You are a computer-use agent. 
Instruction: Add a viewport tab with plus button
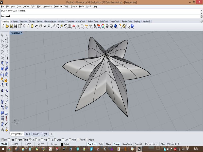tap(52, 134)
